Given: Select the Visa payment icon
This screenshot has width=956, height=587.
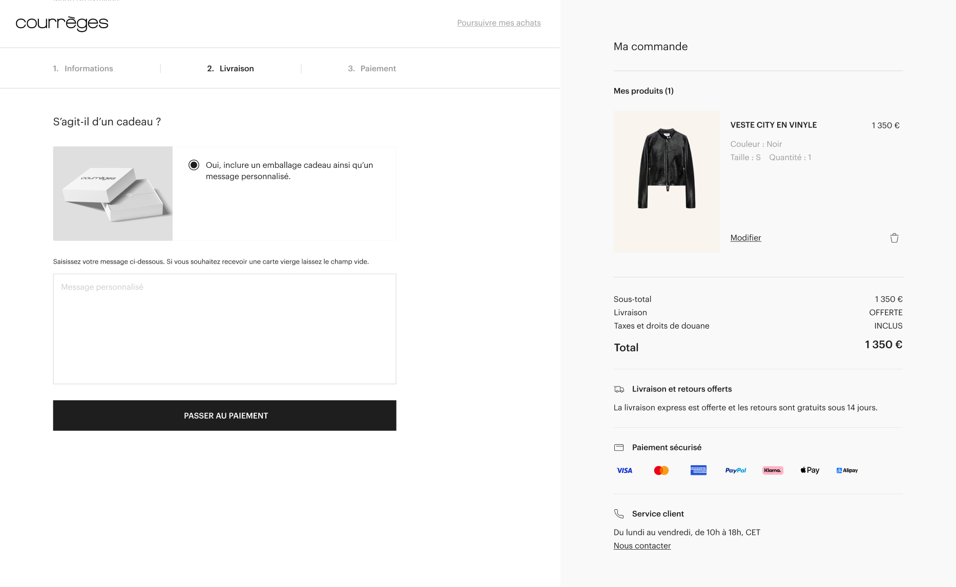Looking at the screenshot, I should [x=623, y=470].
